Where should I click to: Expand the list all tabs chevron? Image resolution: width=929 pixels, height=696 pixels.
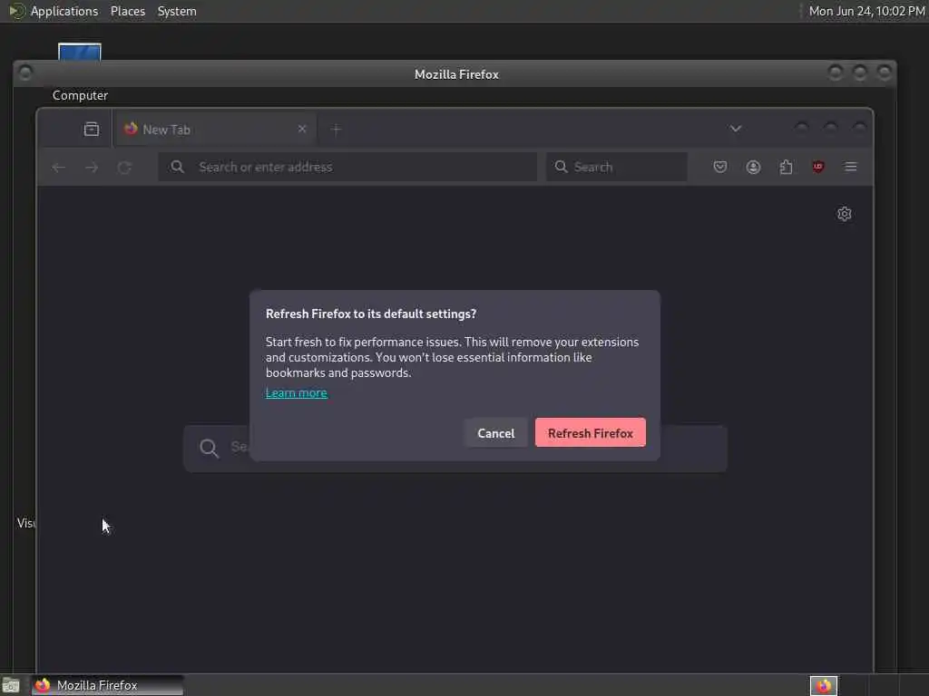coord(735,129)
